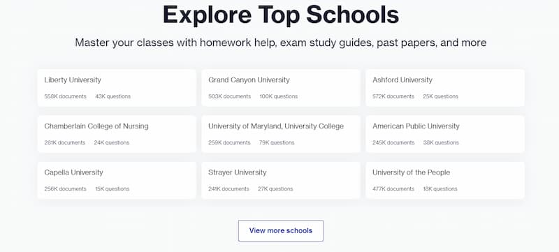Open Chamberlain College of Nursing
The image size is (559, 252).
pos(117,134)
